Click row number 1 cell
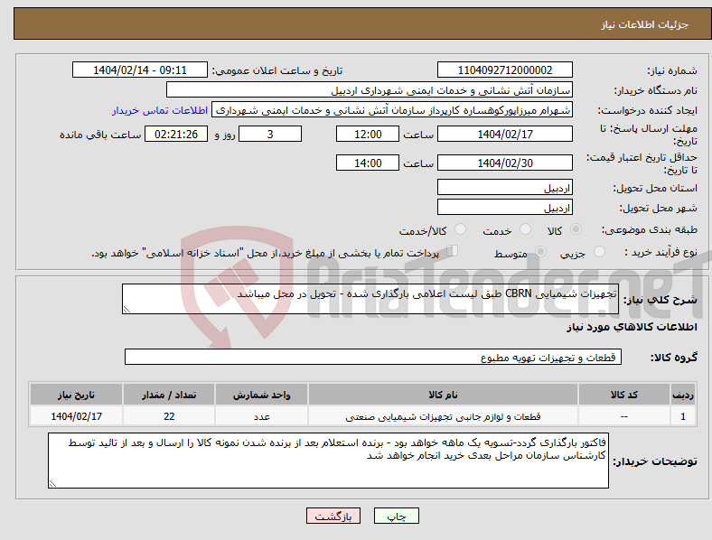The height and width of the screenshot is (540, 712). [x=683, y=416]
